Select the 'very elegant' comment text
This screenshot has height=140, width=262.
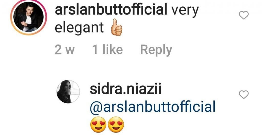[x=127, y=19]
